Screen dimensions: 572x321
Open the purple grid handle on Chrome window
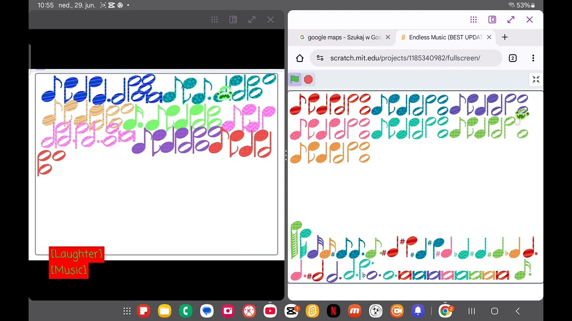pyautogui.click(x=473, y=20)
